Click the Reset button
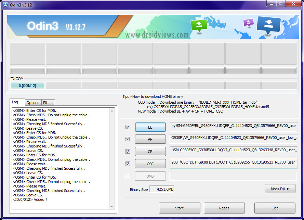Image resolution: width=304 pixels, height=220 pixels. coord(224,208)
